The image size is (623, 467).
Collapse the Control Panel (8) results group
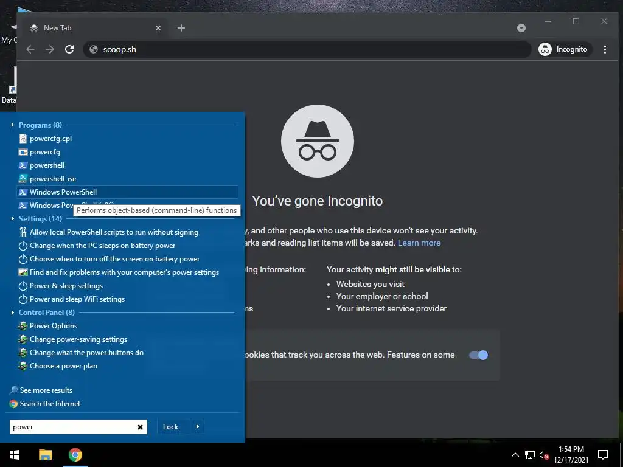[x=13, y=313]
